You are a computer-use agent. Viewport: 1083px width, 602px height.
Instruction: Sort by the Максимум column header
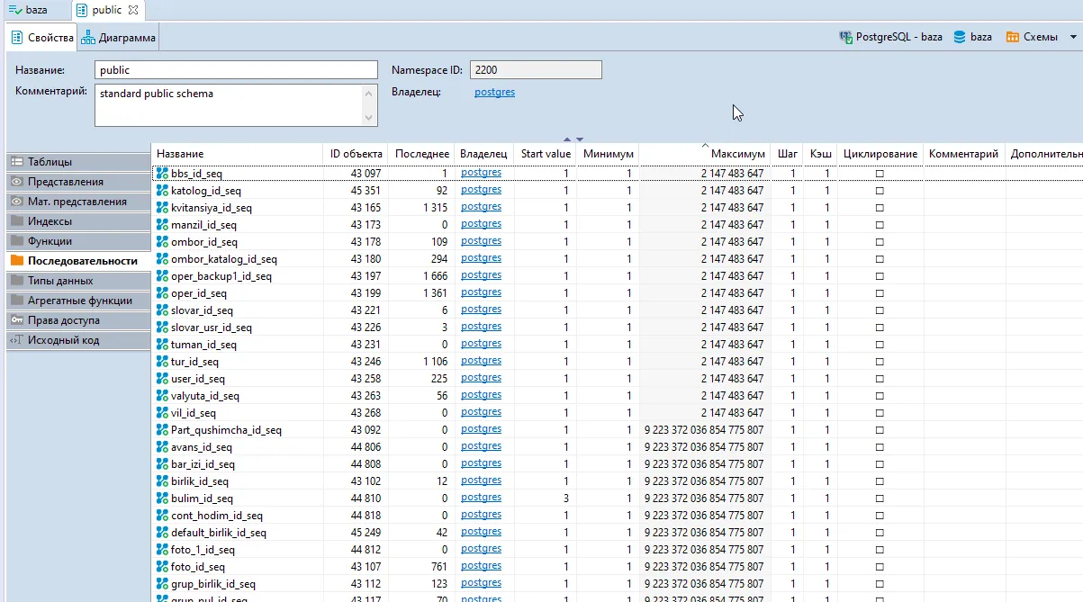pos(737,154)
